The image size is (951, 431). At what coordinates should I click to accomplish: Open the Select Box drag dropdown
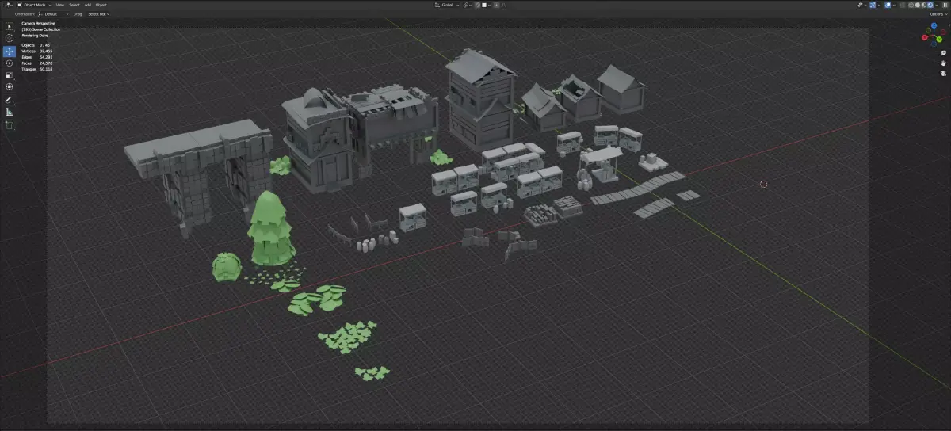click(x=99, y=14)
